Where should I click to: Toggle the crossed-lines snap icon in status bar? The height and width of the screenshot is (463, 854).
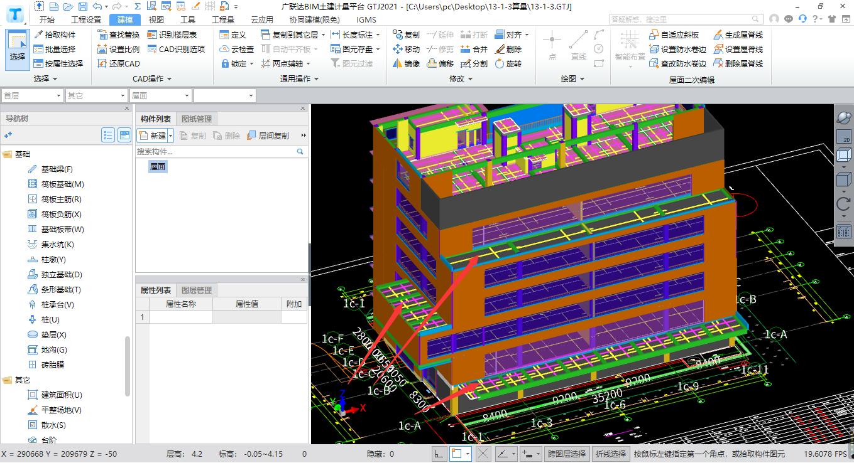pyautogui.click(x=483, y=454)
